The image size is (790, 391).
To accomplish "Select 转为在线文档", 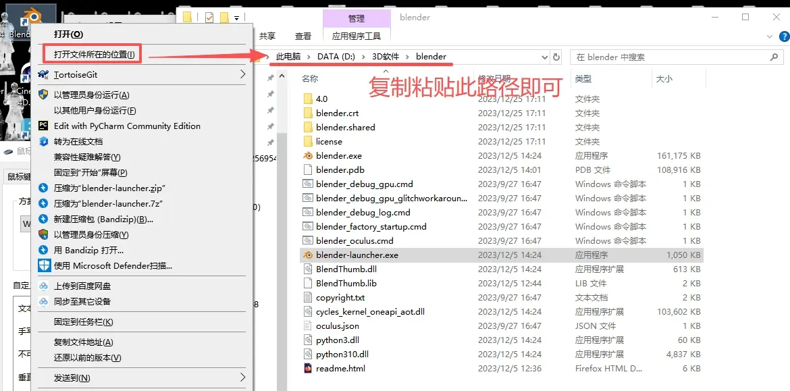I will pyautogui.click(x=78, y=142).
